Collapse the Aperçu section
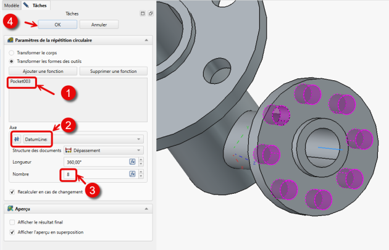The height and width of the screenshot is (250, 389). (146, 209)
